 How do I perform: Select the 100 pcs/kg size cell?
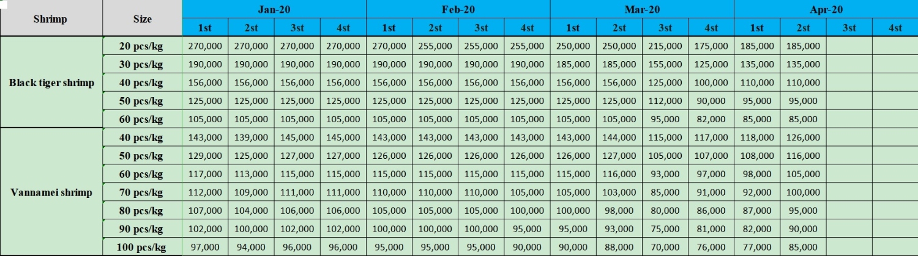click(142, 247)
